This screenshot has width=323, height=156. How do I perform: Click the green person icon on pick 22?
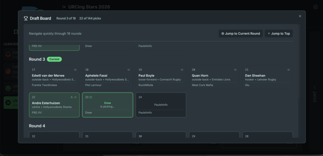pos(72,97)
